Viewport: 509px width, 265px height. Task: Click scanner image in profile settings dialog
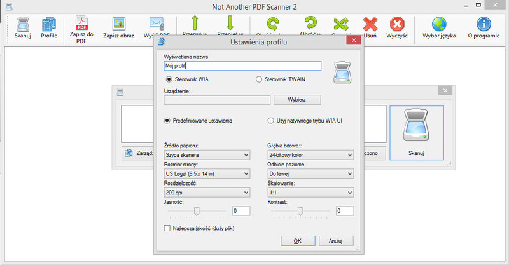coord(342,72)
